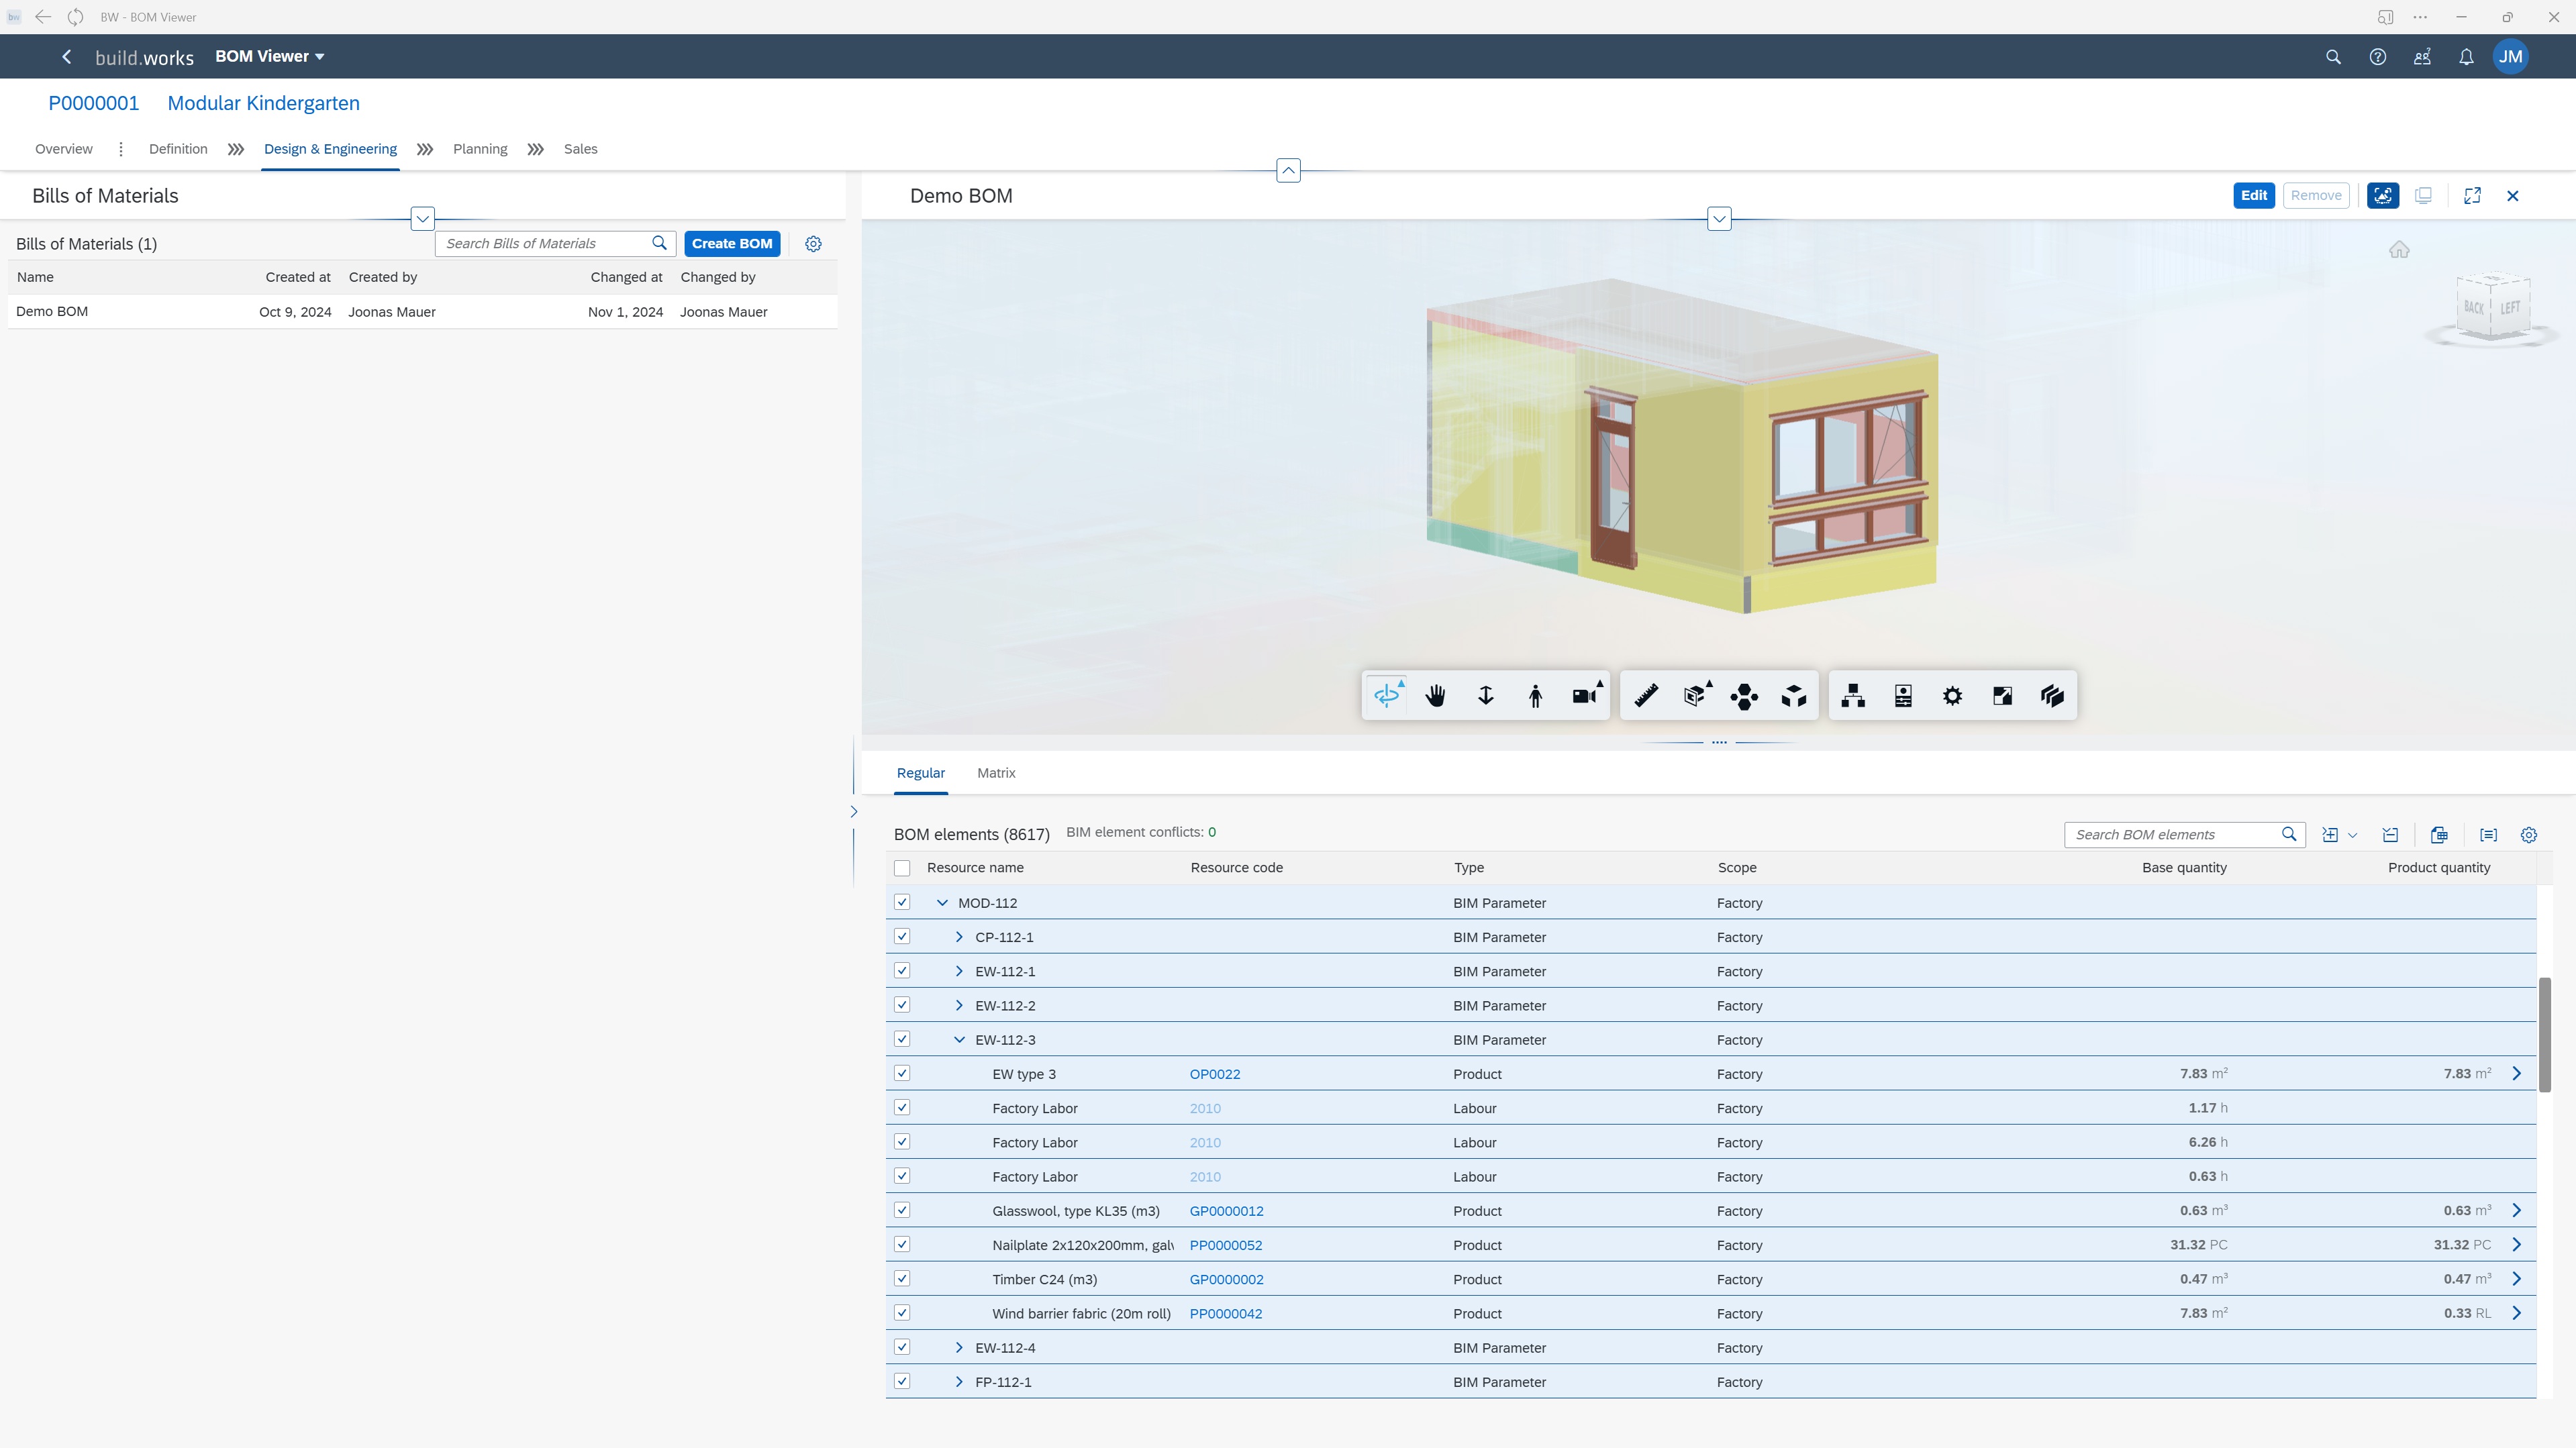Click the Create BOM button
2576x1448 pixels.
[731, 244]
